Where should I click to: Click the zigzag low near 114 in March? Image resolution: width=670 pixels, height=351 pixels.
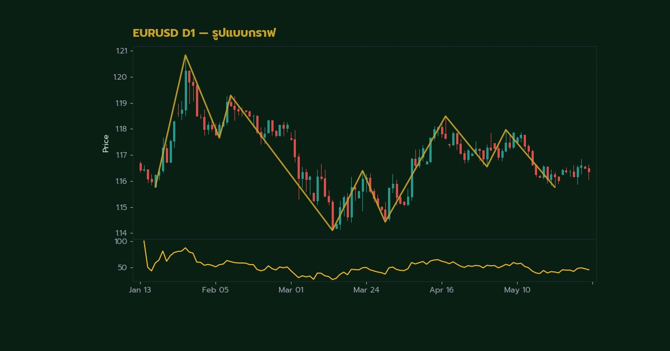(332, 230)
